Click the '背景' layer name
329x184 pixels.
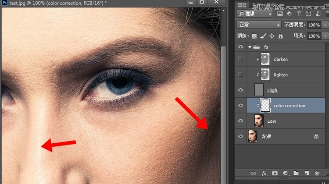[266, 136]
